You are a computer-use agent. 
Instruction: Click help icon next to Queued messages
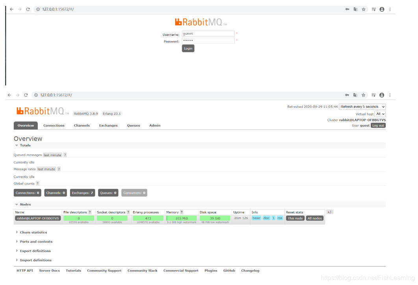tap(65, 155)
